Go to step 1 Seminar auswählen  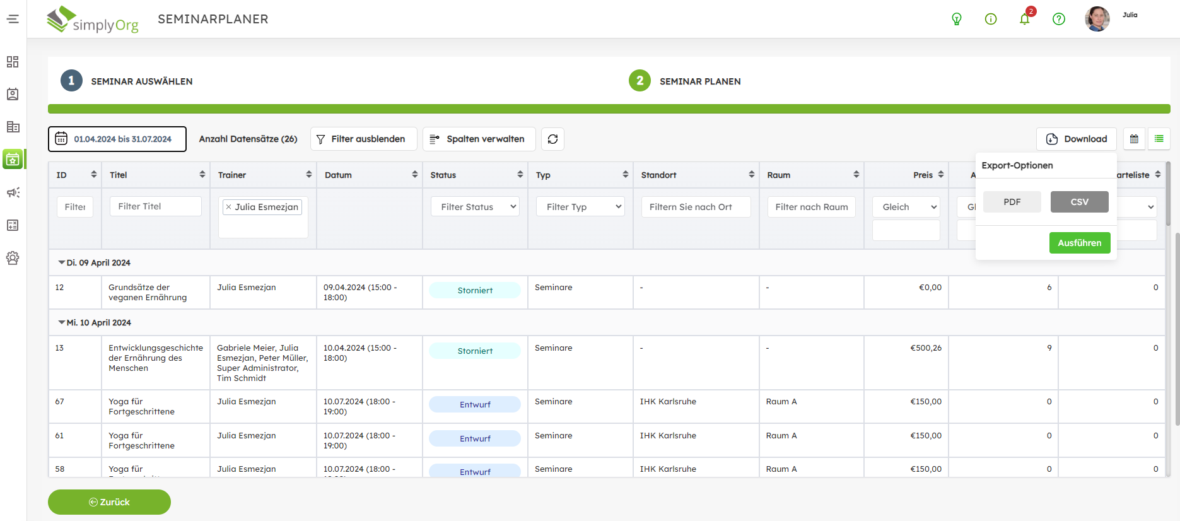tap(71, 81)
